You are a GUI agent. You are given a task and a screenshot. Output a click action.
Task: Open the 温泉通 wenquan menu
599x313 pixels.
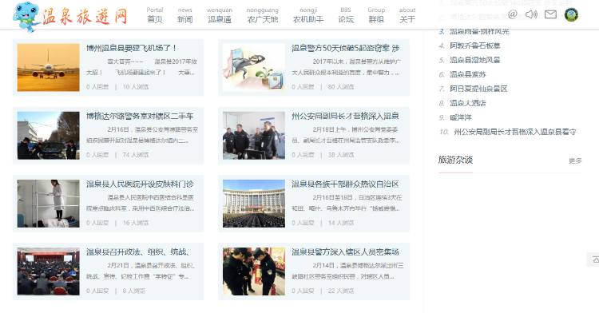tap(220, 15)
